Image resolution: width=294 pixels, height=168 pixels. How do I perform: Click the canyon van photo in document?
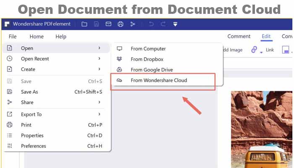tap(261, 129)
